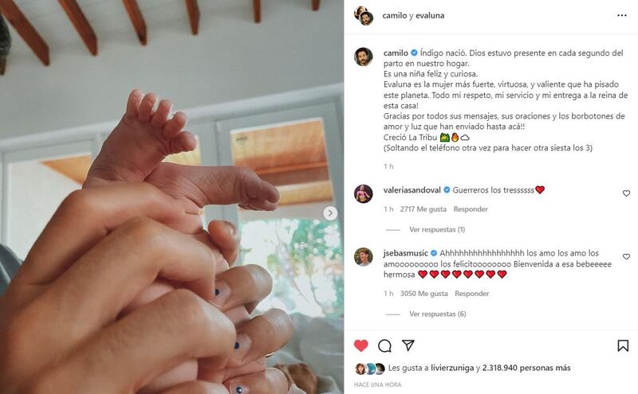Like valeriasandoval's comment heart
This screenshot has height=394, width=638.
click(626, 193)
